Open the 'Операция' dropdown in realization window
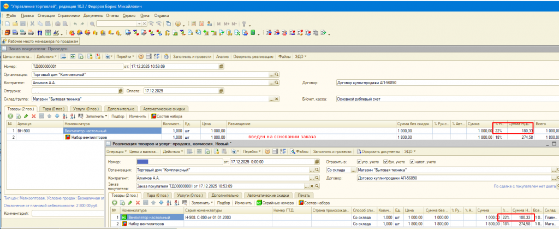This screenshot has height=229, width=559. click(117, 151)
